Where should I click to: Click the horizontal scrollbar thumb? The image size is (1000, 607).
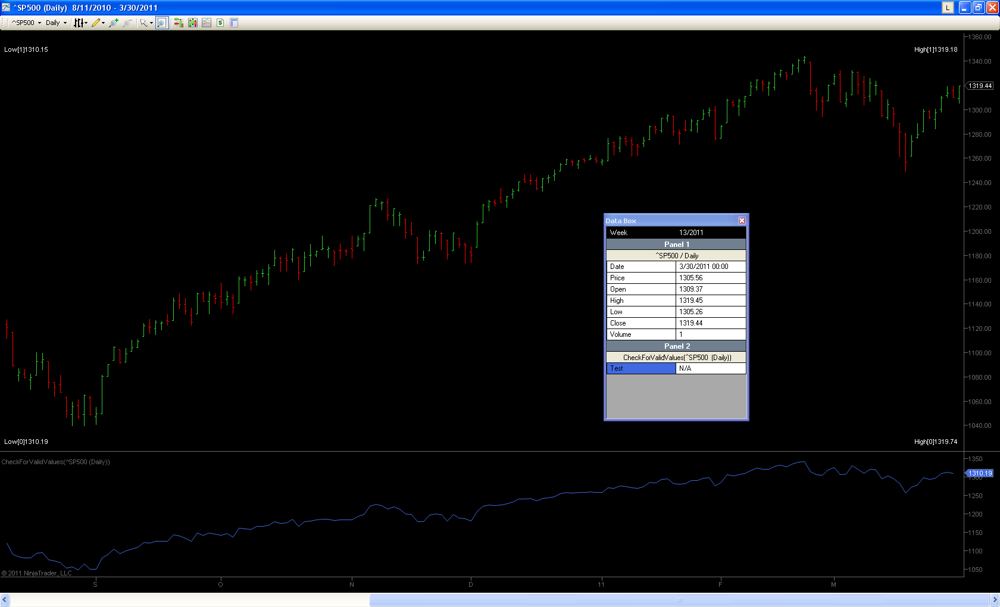(x=679, y=600)
